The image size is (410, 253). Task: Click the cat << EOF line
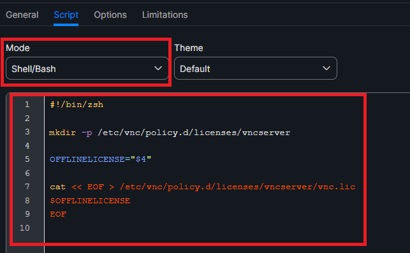pos(203,187)
